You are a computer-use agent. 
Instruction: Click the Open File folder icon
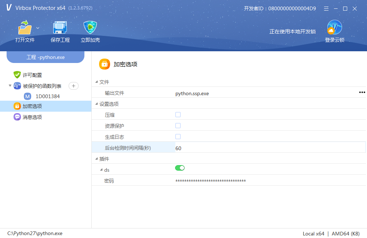pos(25,27)
